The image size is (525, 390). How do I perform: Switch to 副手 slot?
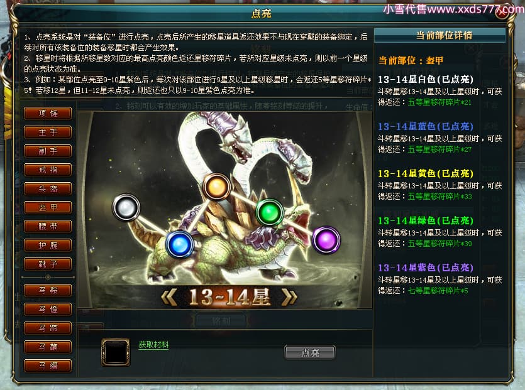48,151
